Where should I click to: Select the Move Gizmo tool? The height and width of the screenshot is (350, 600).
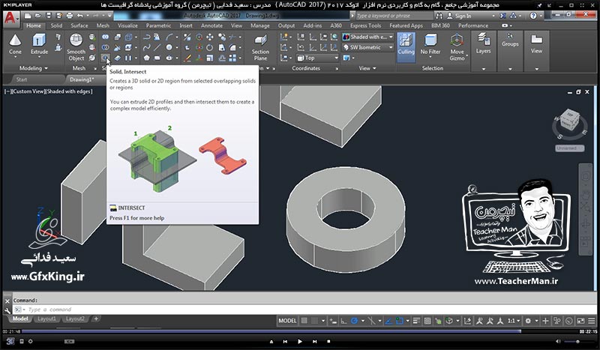[457, 47]
